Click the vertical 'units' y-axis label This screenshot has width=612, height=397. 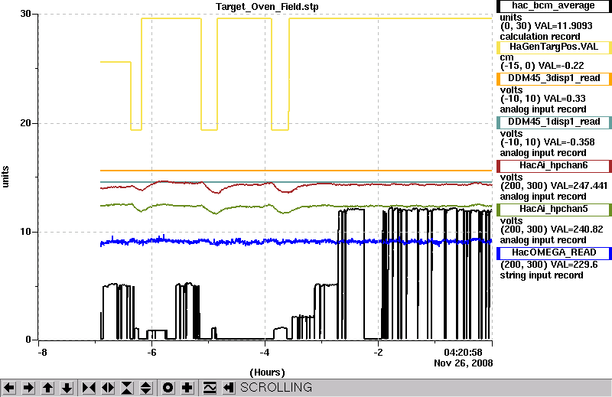[5, 177]
